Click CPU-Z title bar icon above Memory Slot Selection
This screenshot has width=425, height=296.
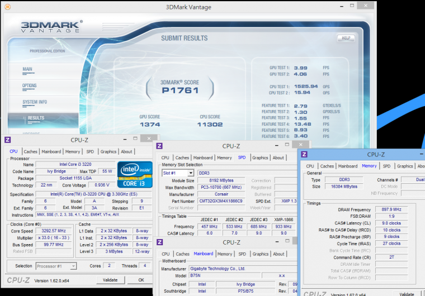[x=159, y=146]
